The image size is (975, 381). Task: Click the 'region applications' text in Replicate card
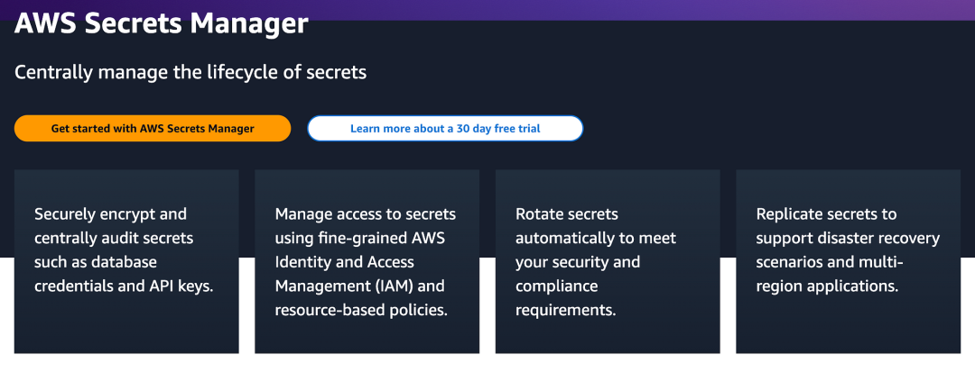(x=828, y=286)
